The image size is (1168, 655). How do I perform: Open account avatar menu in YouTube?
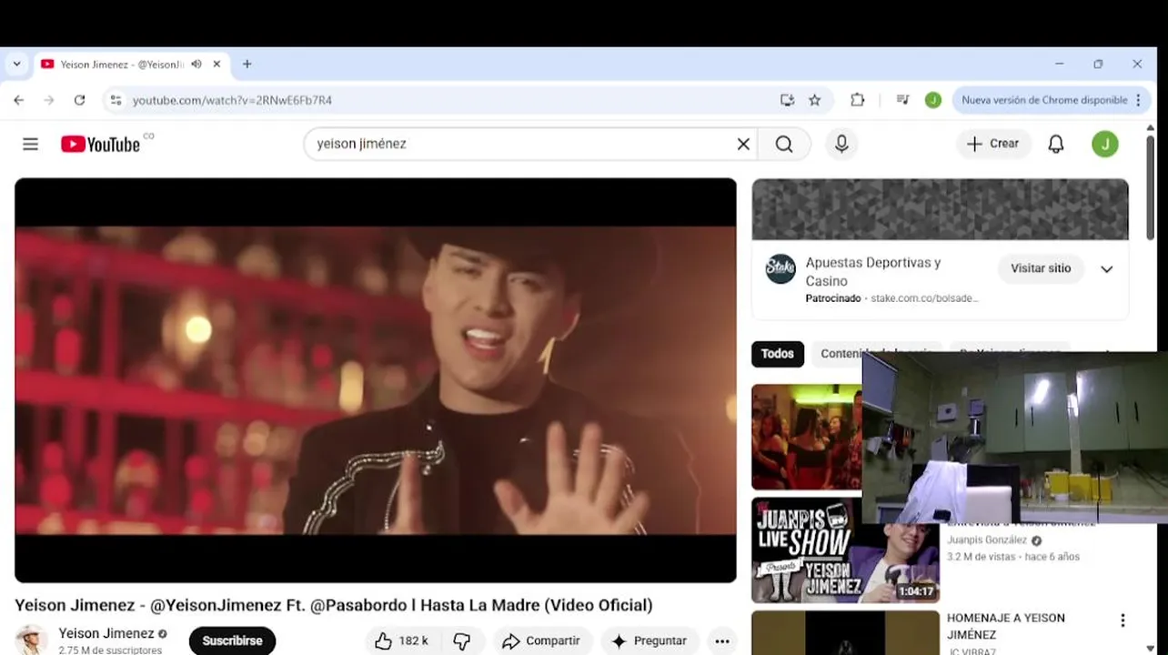1105,144
